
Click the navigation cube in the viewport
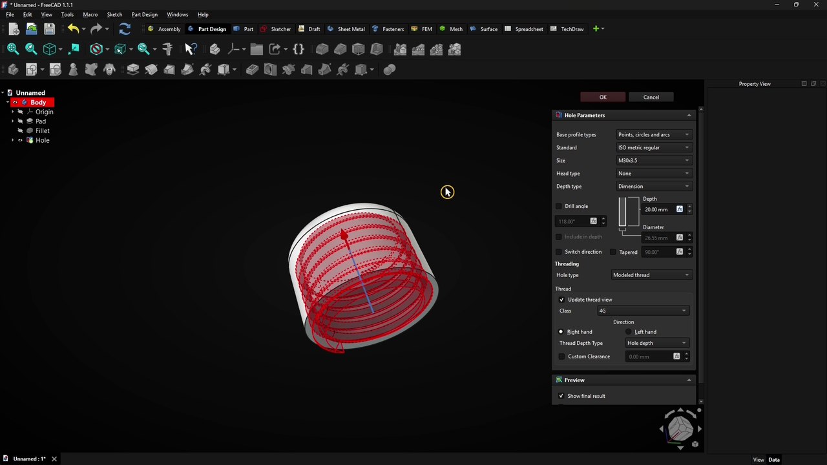tap(680, 428)
